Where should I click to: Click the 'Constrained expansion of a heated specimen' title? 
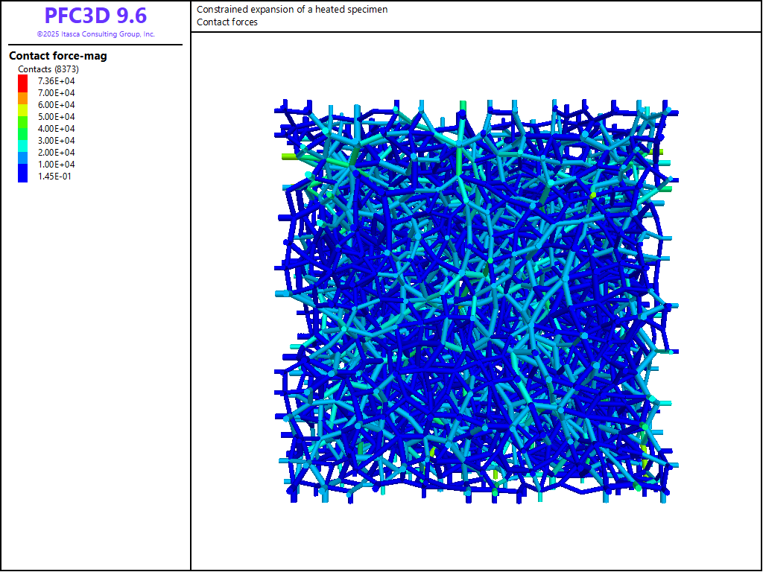(x=292, y=10)
